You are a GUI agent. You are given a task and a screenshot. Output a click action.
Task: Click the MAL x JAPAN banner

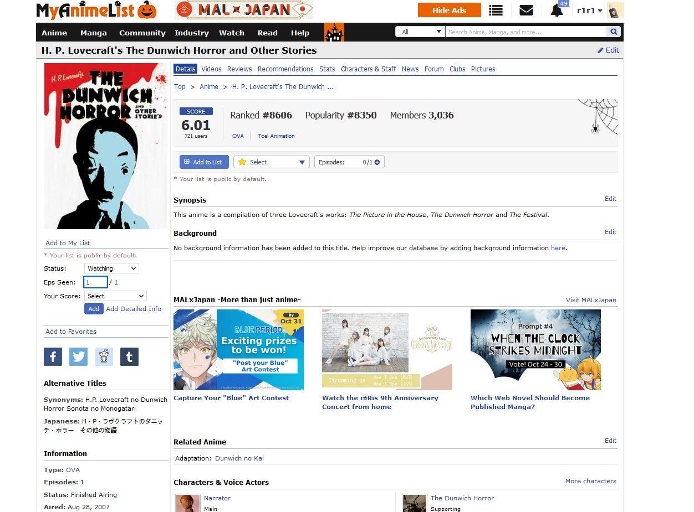coord(244,10)
